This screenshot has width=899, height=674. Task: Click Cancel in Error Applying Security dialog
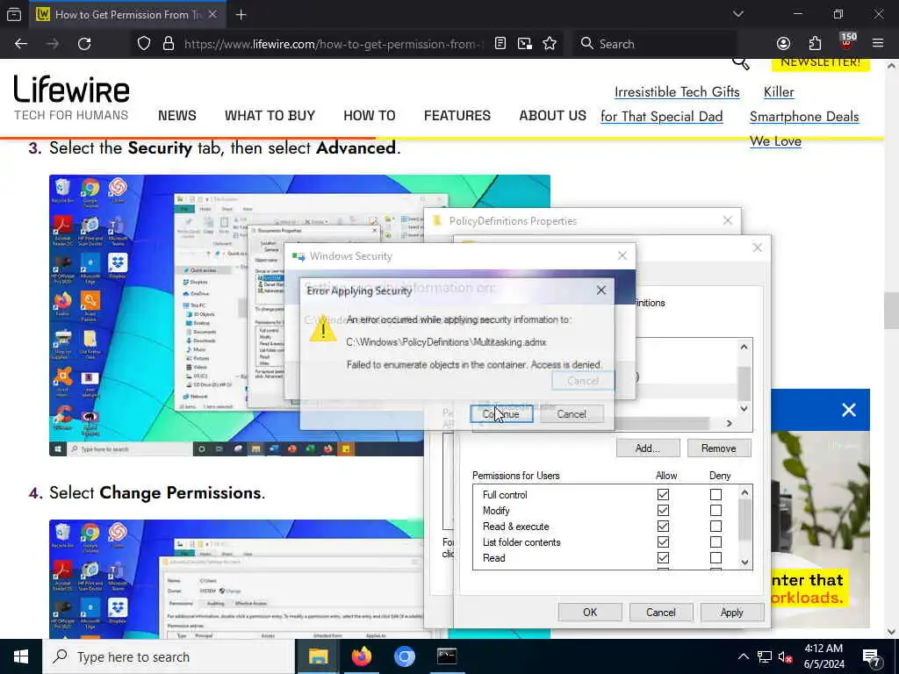point(572,414)
